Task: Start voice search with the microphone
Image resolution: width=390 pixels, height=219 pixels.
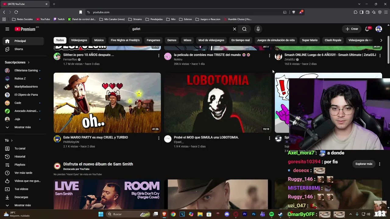Action: tap(258, 29)
